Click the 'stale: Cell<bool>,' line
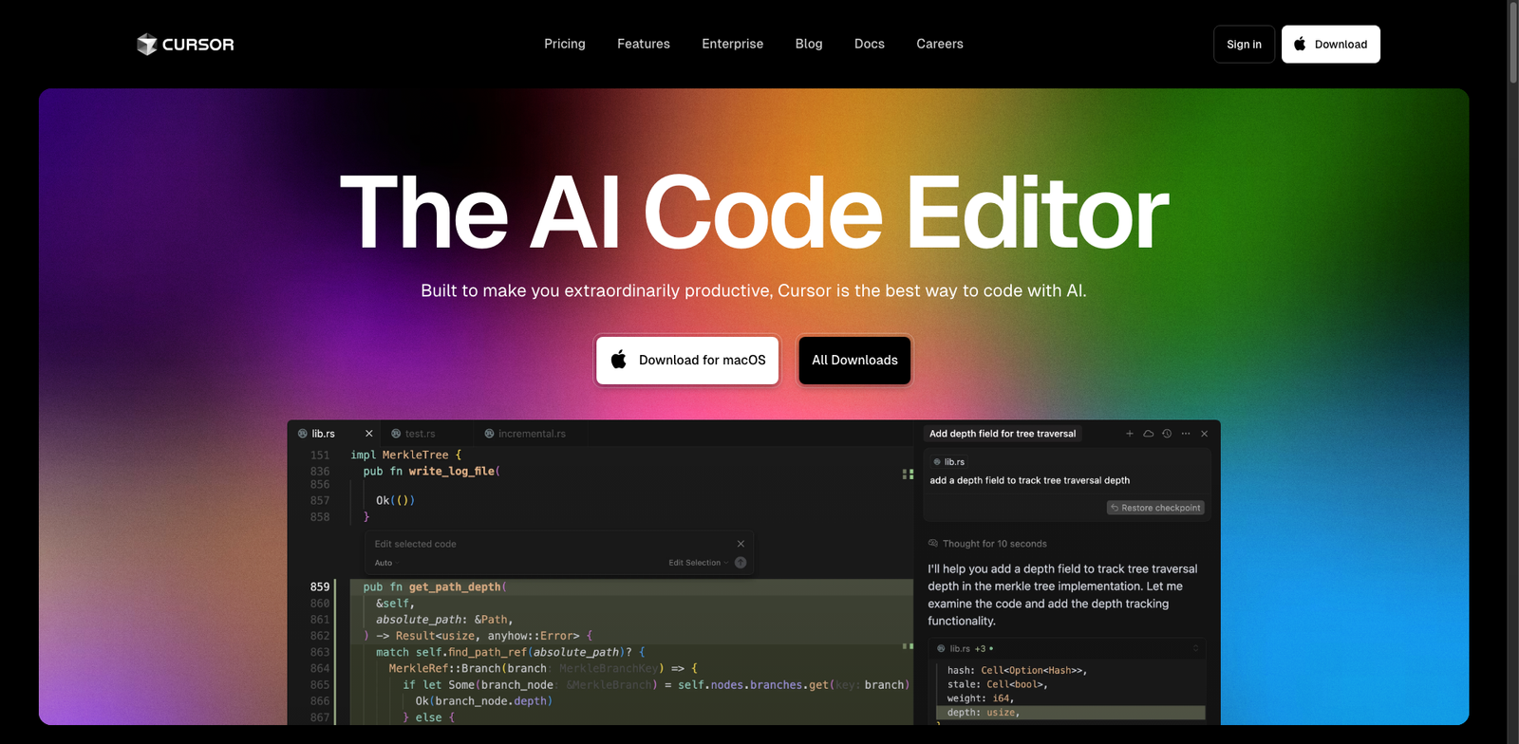Image resolution: width=1519 pixels, height=744 pixels. 998,684
